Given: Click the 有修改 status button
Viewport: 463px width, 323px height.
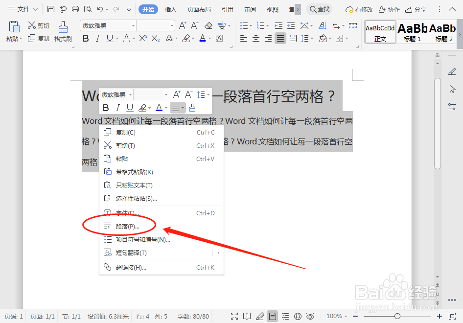Looking at the screenshot, I should tap(359, 9).
